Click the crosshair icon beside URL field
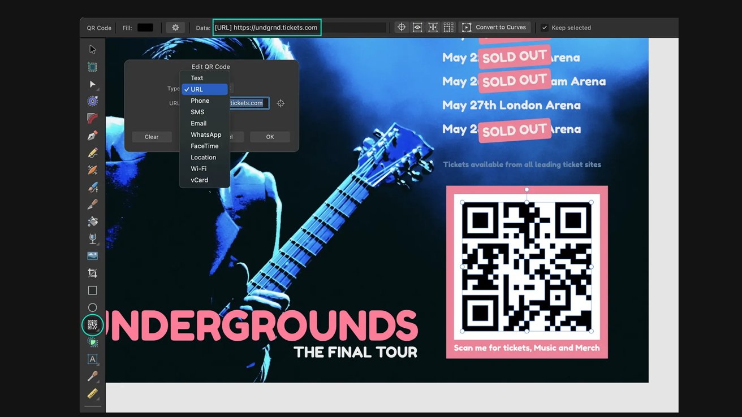 281,103
